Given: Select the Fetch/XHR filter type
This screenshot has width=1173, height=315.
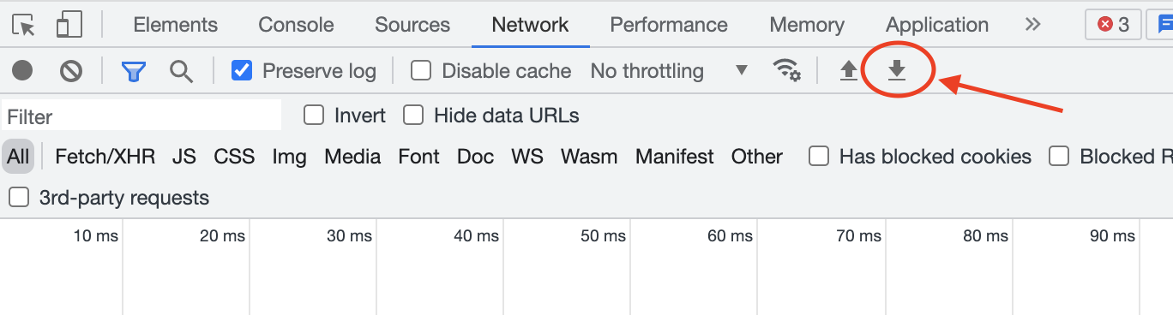Looking at the screenshot, I should pos(105,157).
